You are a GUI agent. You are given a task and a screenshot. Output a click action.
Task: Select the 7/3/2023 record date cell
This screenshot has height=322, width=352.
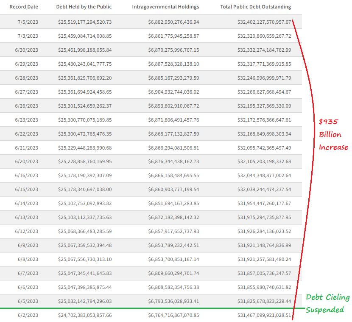[28, 36]
